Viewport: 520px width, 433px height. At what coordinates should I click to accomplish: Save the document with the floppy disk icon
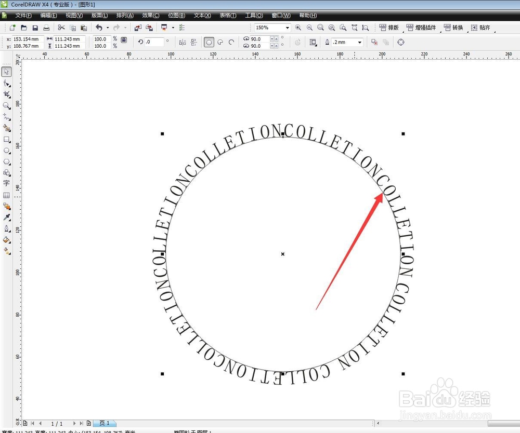[x=35, y=28]
